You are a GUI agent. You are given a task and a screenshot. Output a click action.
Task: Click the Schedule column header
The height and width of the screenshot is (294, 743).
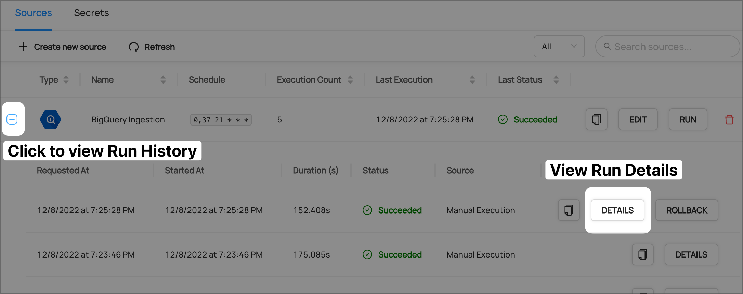point(207,80)
